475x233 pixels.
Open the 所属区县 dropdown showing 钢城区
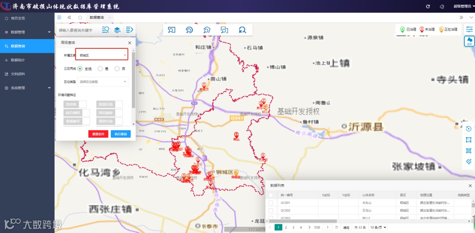coord(102,55)
